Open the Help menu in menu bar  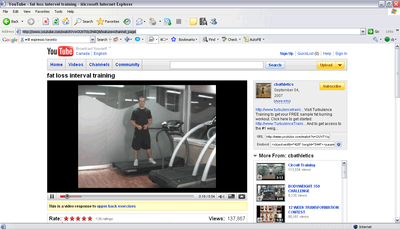(x=71, y=12)
